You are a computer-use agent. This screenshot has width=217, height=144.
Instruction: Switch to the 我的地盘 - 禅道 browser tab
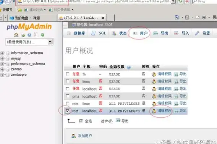[x=32, y=18]
